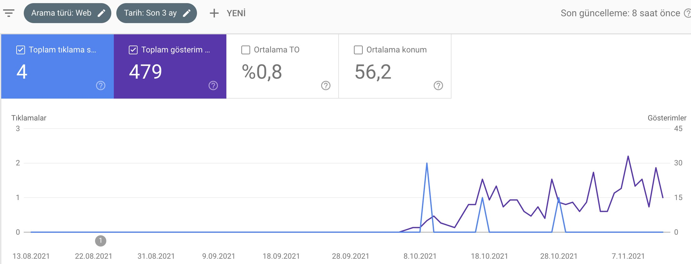The height and width of the screenshot is (264, 691).
Task: Enable the Ortalama konum checkbox
Action: (x=358, y=50)
